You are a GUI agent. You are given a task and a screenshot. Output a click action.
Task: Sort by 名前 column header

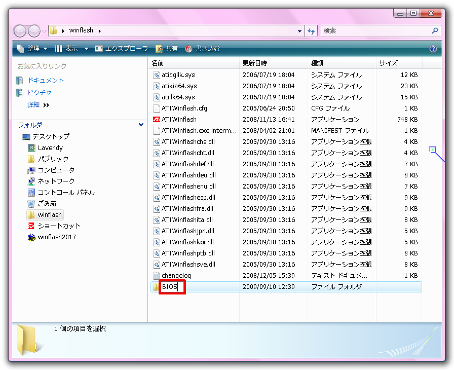(194, 63)
